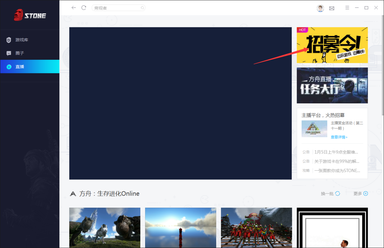Expand more games with 更多 plus icon
Screen dimensions: 384x248
point(366,193)
